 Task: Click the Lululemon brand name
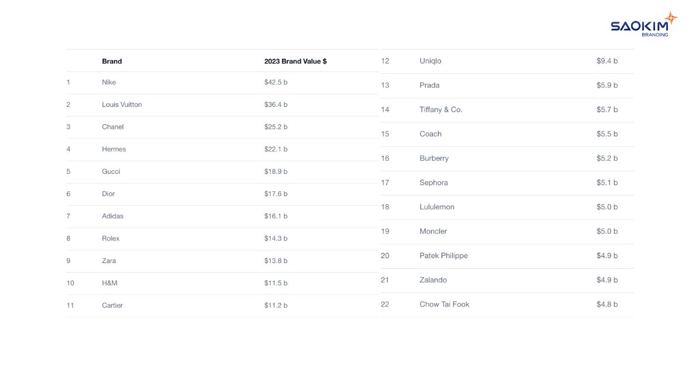coord(437,207)
